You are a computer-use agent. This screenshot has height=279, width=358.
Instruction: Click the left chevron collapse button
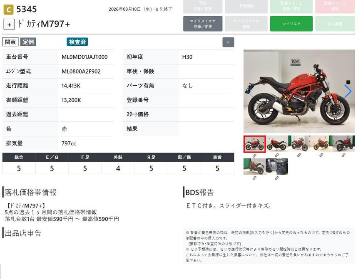point(228,42)
